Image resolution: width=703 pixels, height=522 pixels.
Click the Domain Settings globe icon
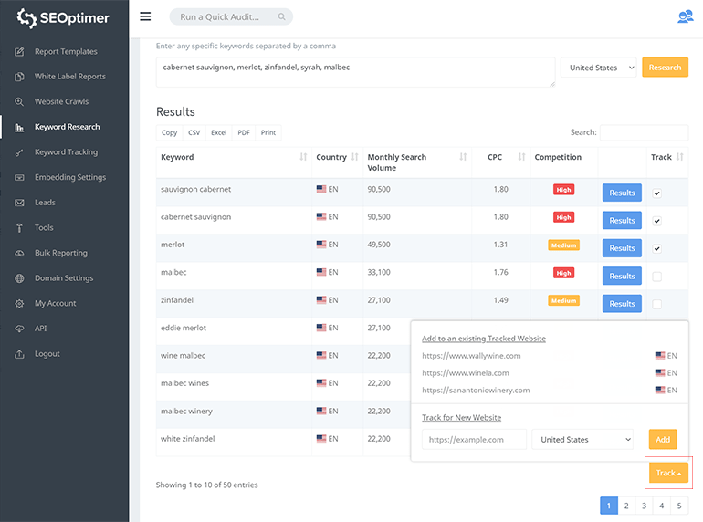click(19, 278)
